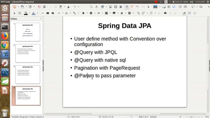This screenshot has width=210, height=118.
Task: Toggle Display Grid icon
Action: 143,7
